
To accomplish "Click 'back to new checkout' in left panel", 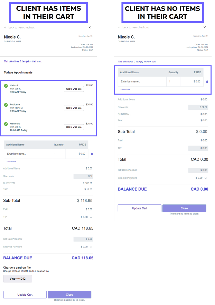I will 21,27.
